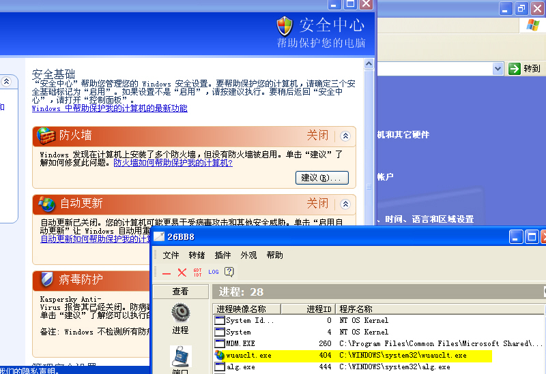Open the 隐私声明 link at bottom
The image size is (546, 374).
[x=40, y=371]
